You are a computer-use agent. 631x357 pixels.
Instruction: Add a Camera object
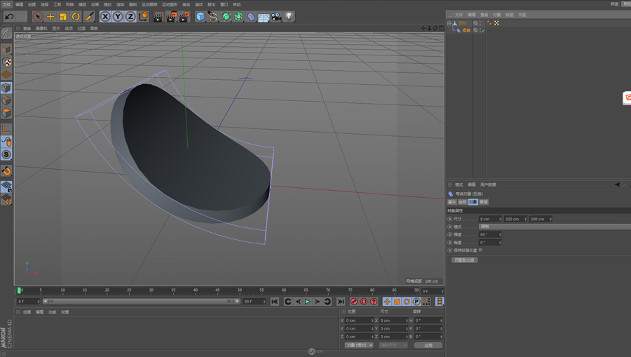(x=276, y=17)
